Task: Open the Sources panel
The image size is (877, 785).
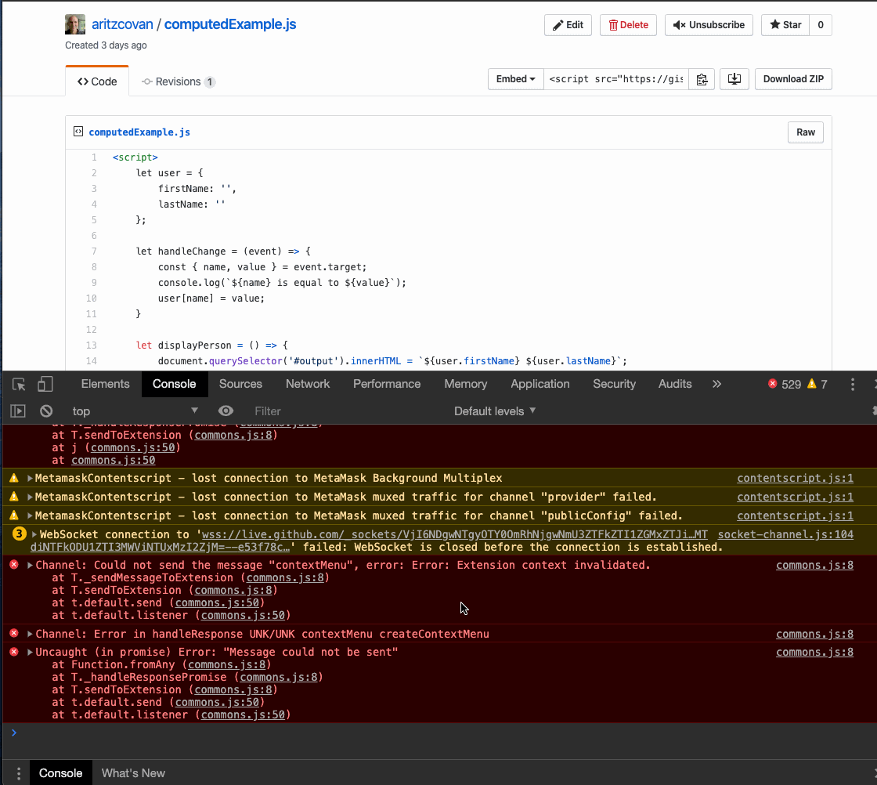Action: click(x=240, y=384)
